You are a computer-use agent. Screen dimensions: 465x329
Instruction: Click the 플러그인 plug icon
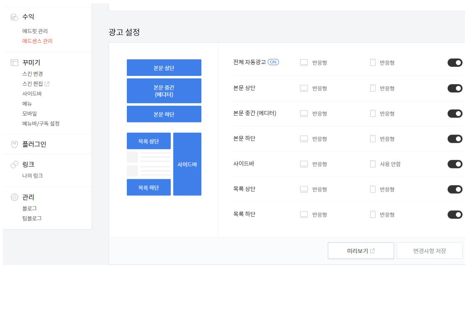click(x=14, y=144)
